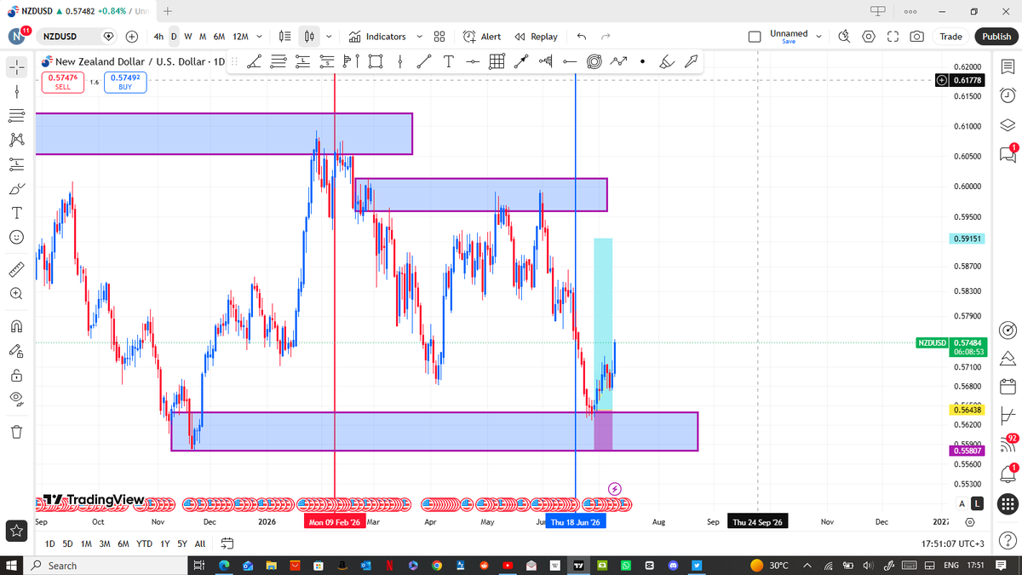Image resolution: width=1022 pixels, height=575 pixels.
Task: Select the long position tool in favorites toolbar
Action: coord(302,61)
